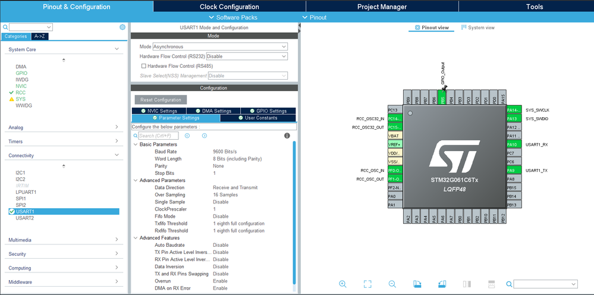The image size is (594, 295).
Task: Select pin PA8 on the chip
Action: pyautogui.click(x=514, y=179)
